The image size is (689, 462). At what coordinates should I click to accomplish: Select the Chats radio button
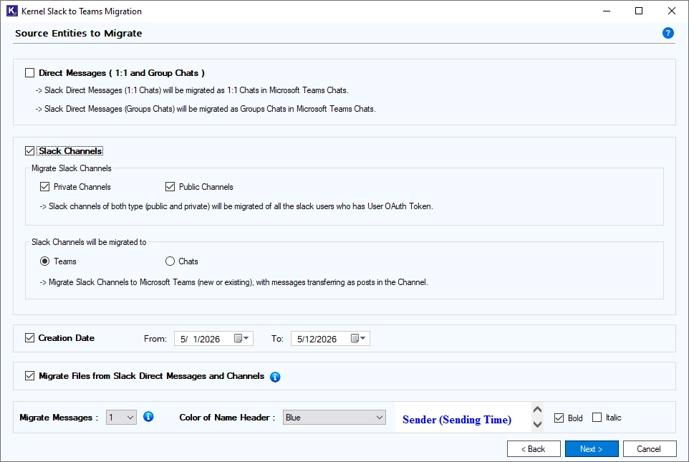pyautogui.click(x=170, y=261)
